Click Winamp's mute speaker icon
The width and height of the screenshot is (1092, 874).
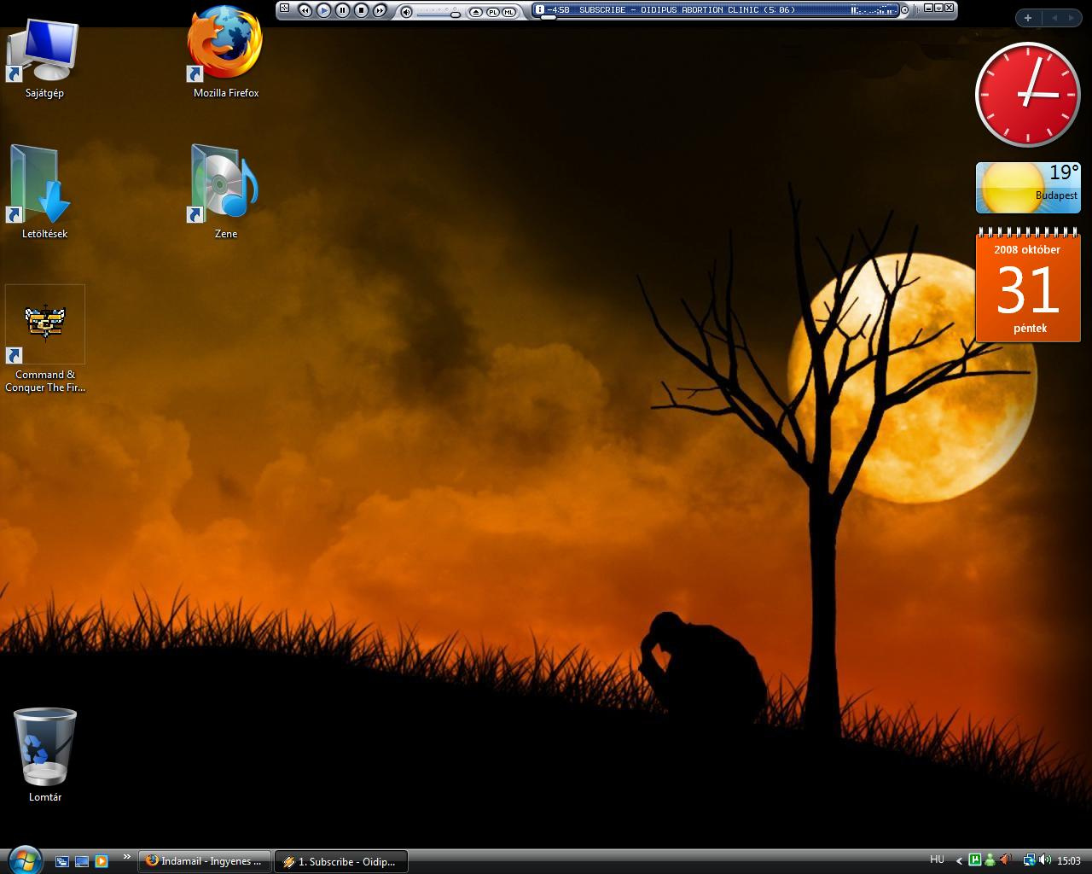pos(407,12)
